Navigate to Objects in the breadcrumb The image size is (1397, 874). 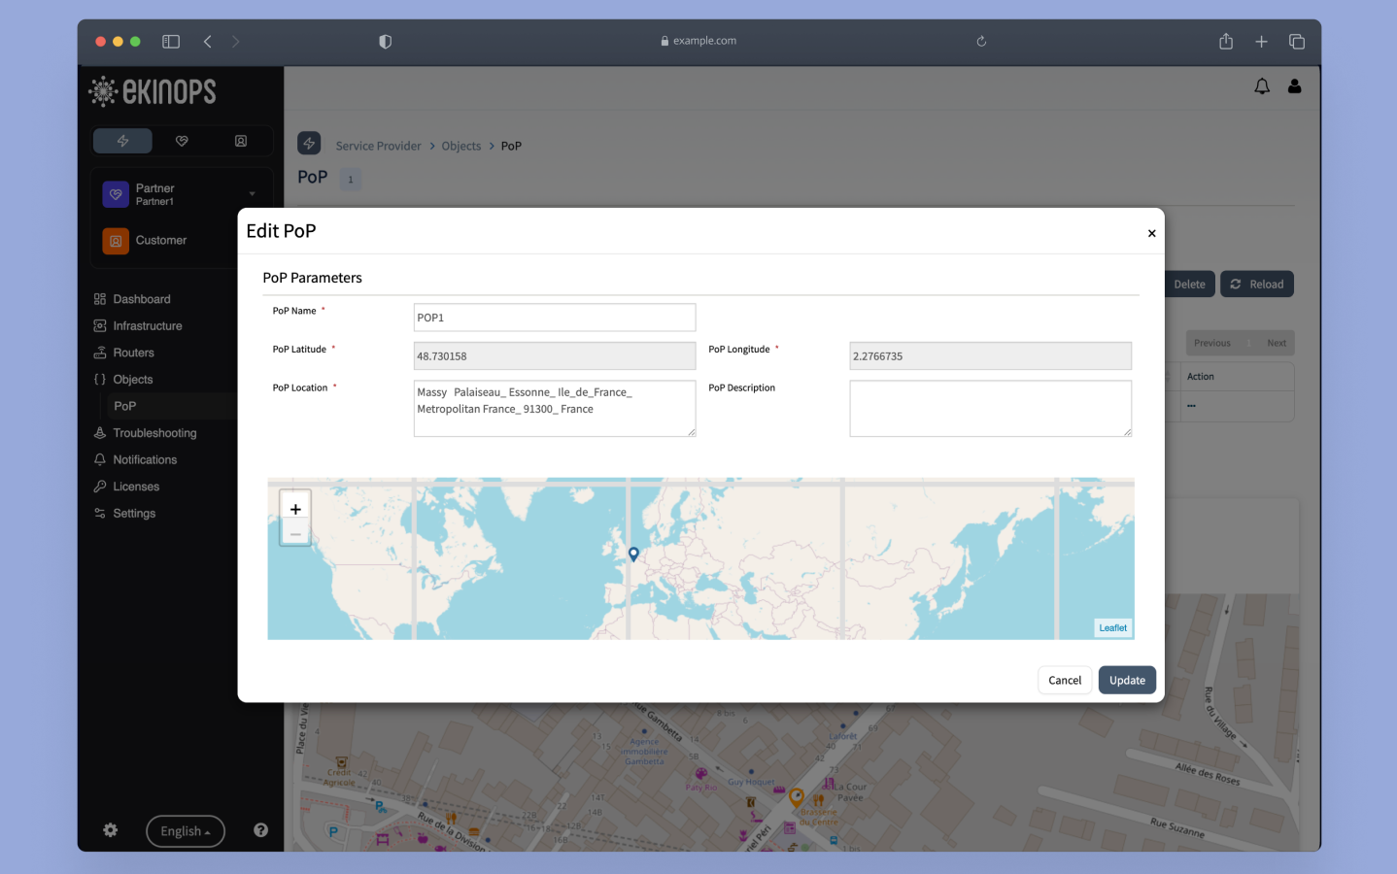pos(460,146)
